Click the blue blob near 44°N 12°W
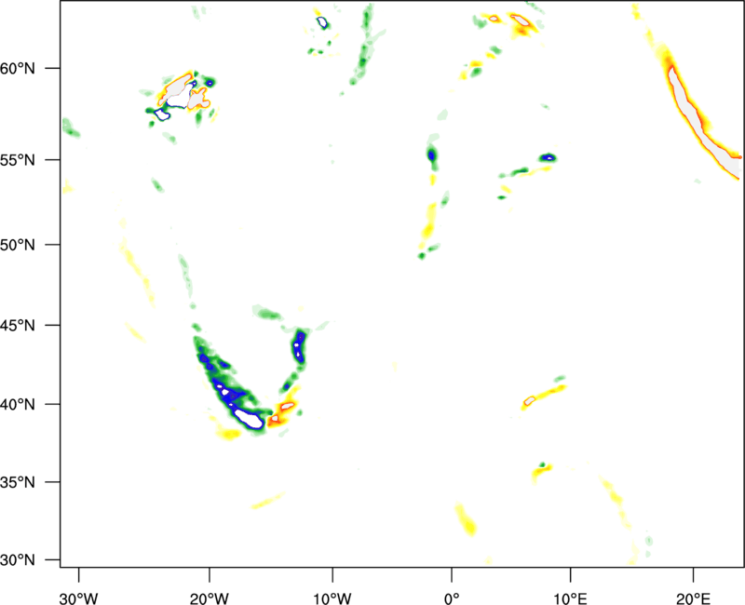 pyautogui.click(x=299, y=346)
